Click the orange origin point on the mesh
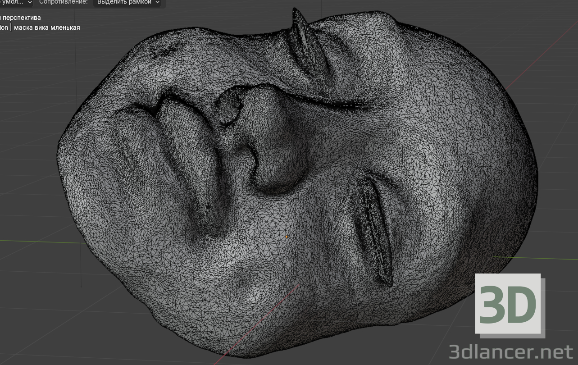Image resolution: width=578 pixels, height=365 pixels. coord(286,236)
